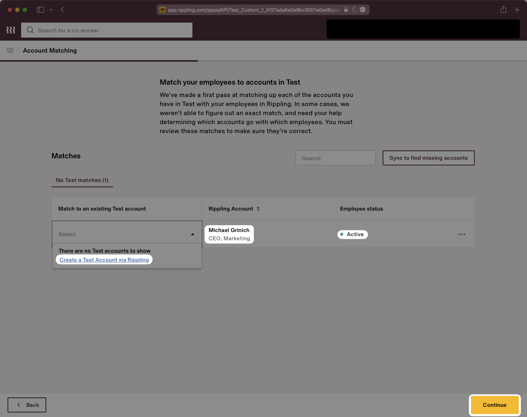Click the list icon beside Account Matching
The image size is (527, 417).
coord(10,50)
